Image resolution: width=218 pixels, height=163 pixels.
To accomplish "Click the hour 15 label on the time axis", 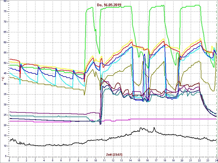I will point(139,161).
